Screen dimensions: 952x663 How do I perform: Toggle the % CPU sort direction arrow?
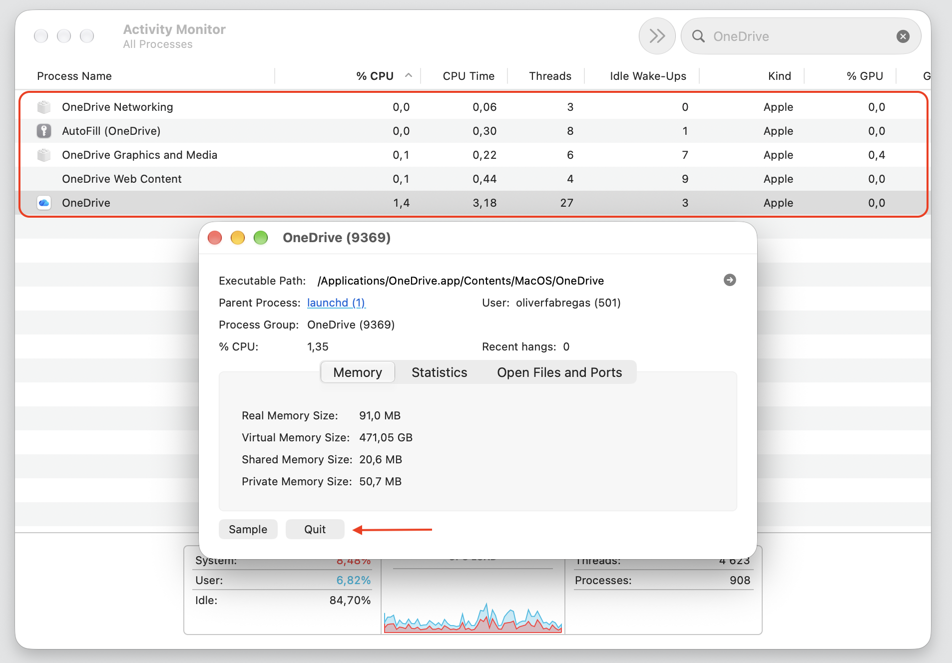(408, 75)
